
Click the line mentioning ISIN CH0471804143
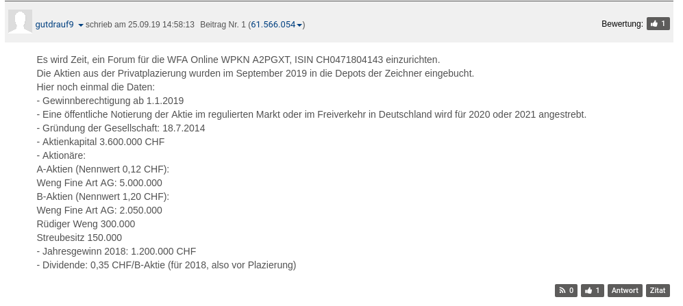[238, 60]
